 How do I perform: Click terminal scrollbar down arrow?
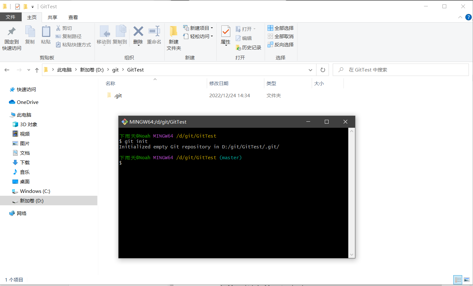(x=351, y=255)
